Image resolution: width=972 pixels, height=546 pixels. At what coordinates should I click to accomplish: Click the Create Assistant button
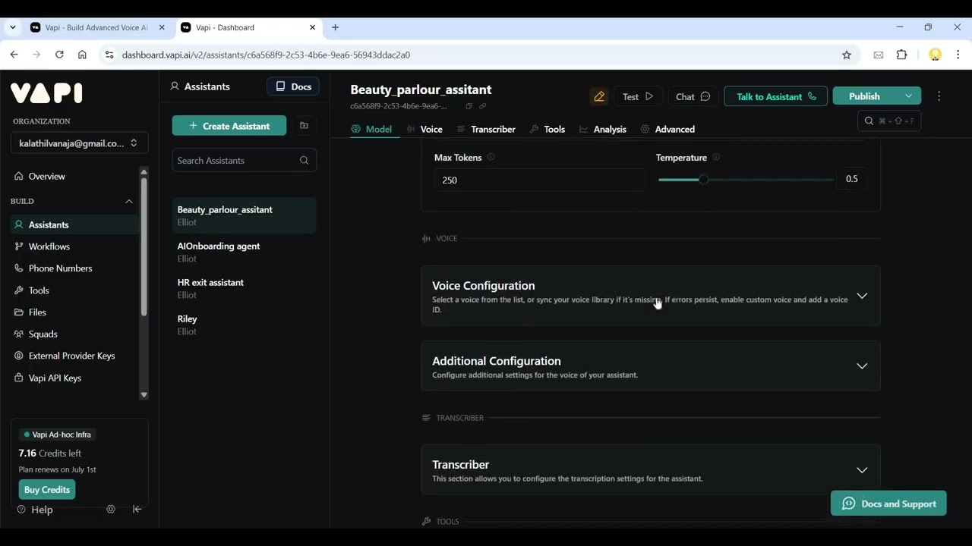(x=229, y=126)
